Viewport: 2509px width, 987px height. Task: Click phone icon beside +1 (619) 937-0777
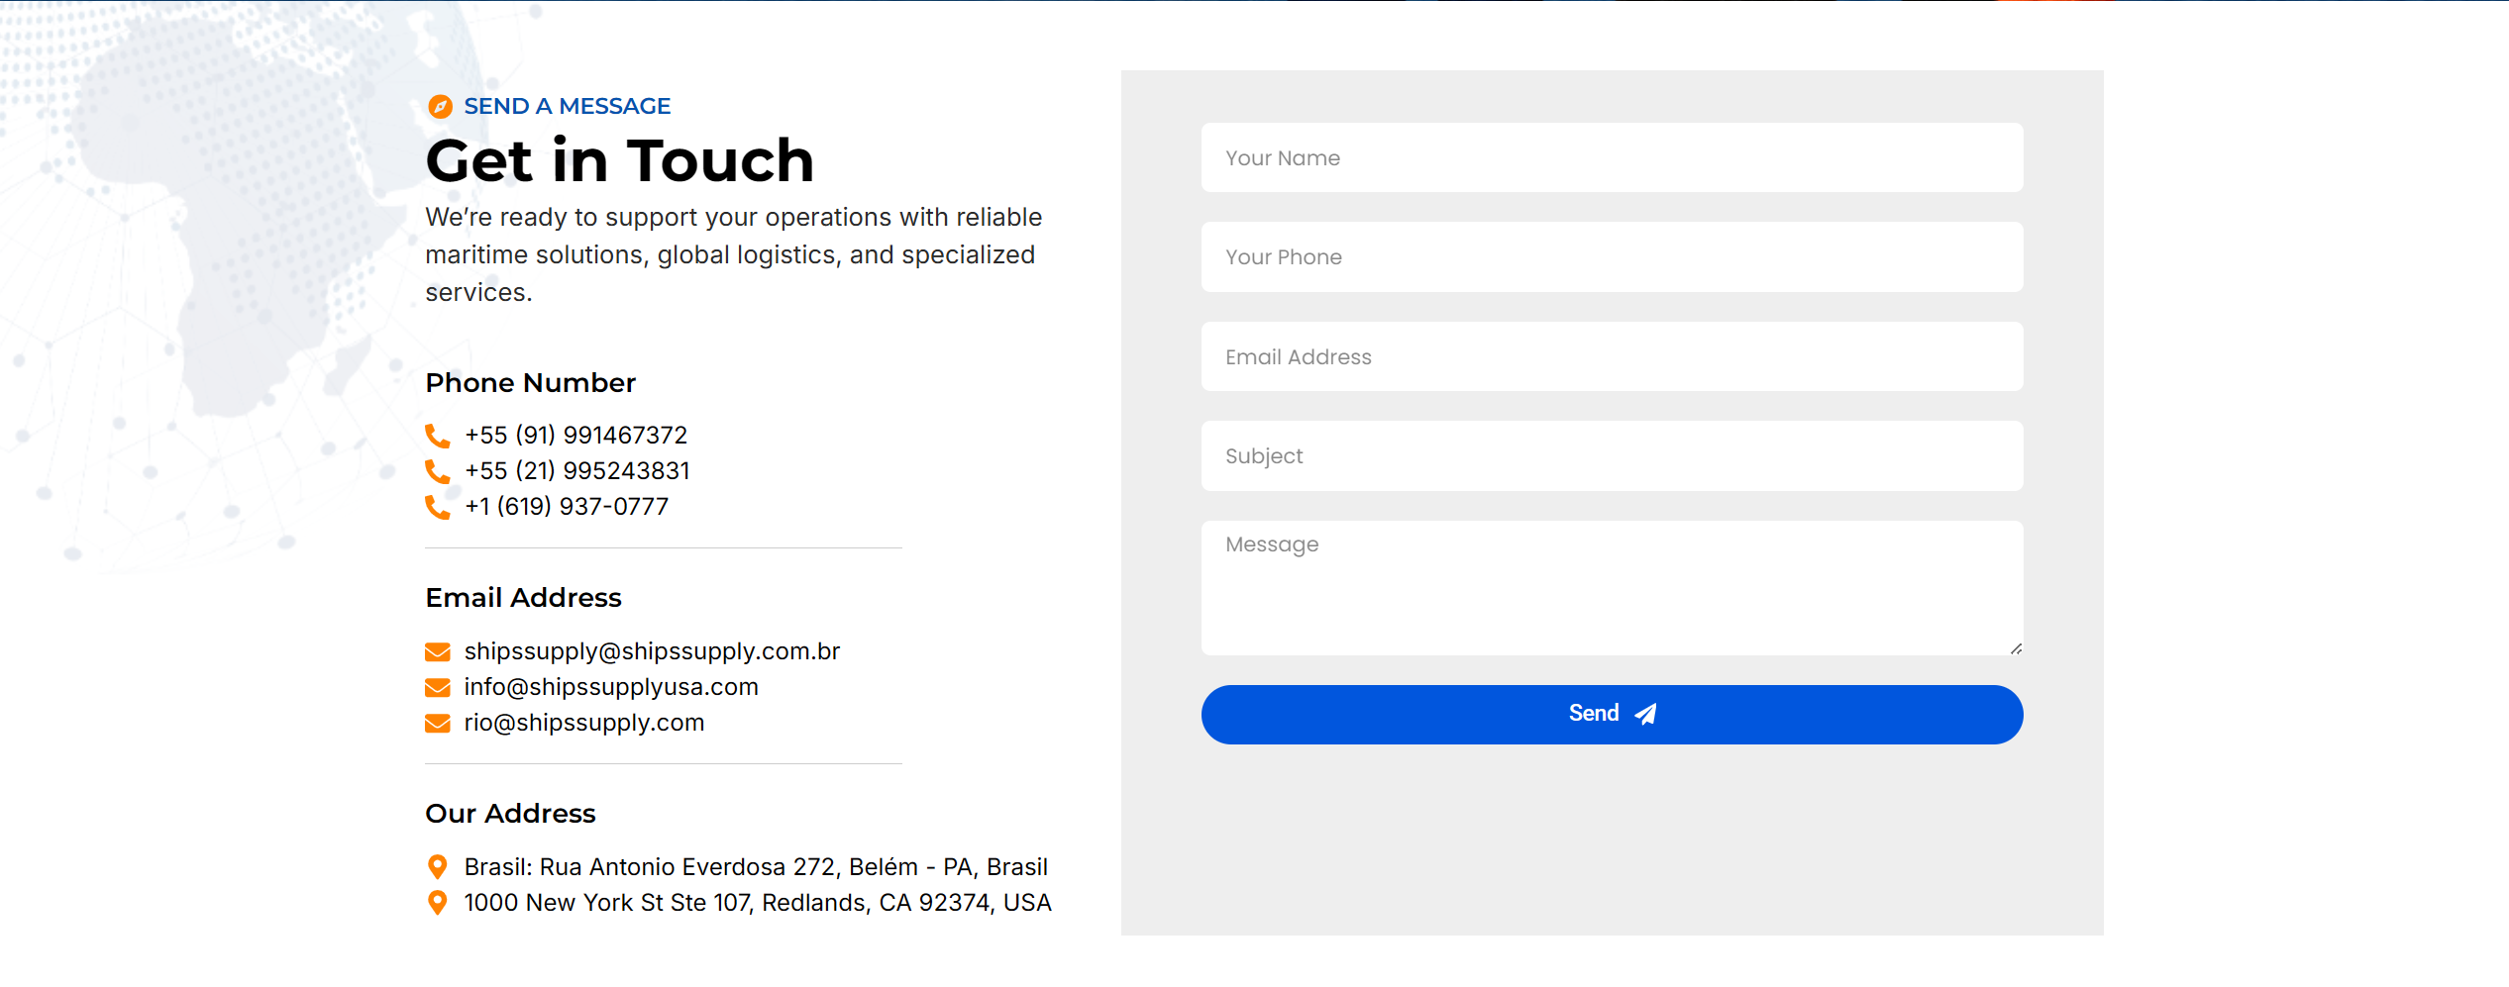tap(437, 507)
